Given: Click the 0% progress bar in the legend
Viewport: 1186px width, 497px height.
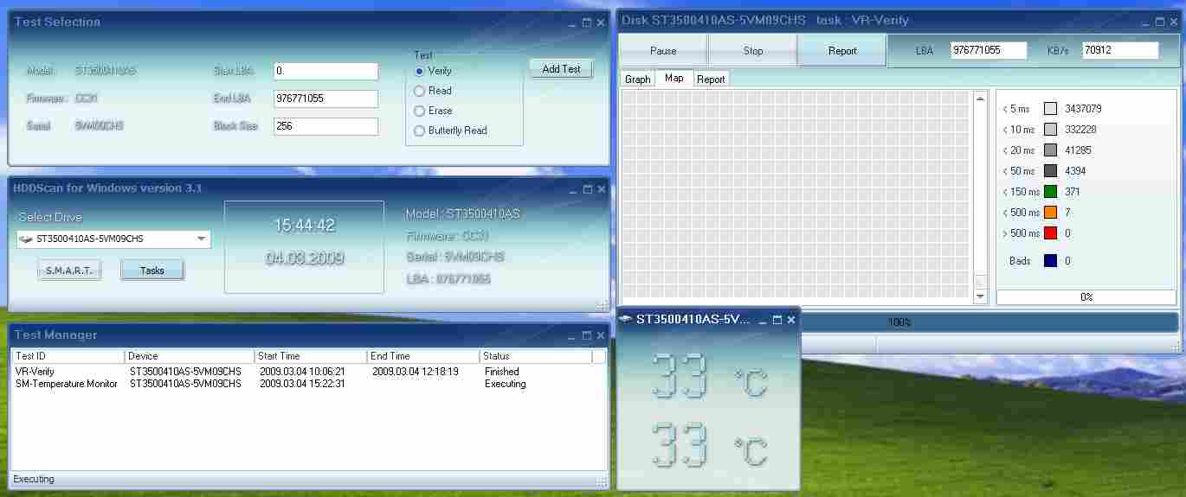Looking at the screenshot, I should point(1086,296).
